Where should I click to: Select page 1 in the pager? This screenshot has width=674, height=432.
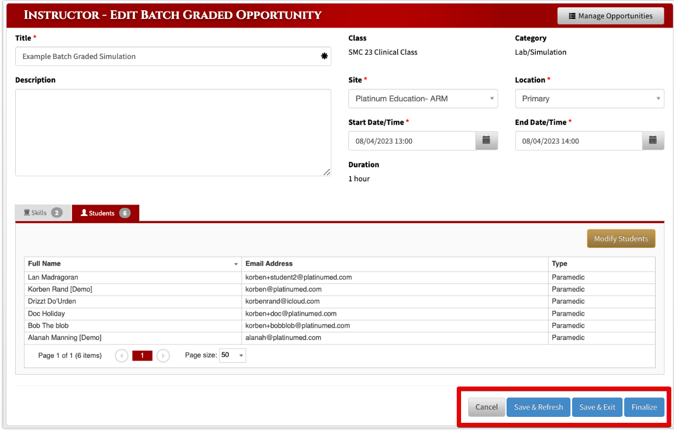pos(142,356)
